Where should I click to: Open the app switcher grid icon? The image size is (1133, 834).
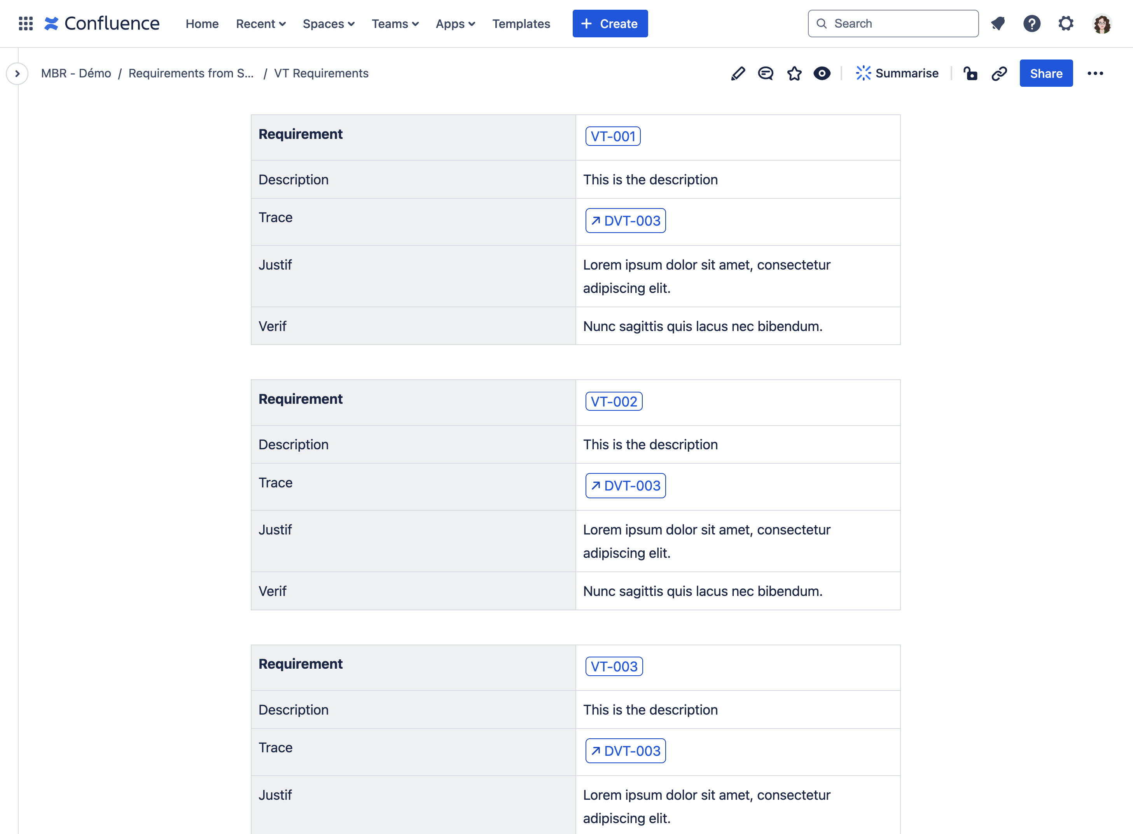pyautogui.click(x=26, y=24)
